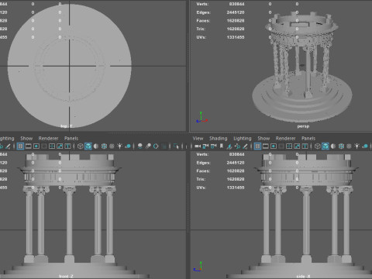372x279 pixels.
Task: Open Renderer menu in front view panel
Action: pos(48,139)
